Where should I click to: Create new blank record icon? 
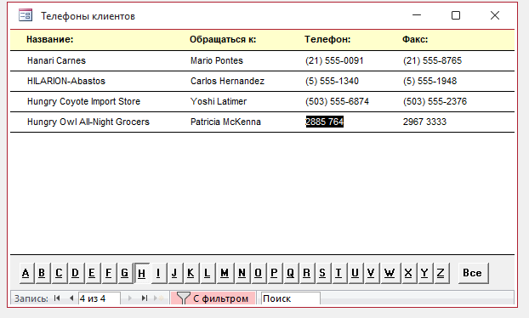coord(158,298)
